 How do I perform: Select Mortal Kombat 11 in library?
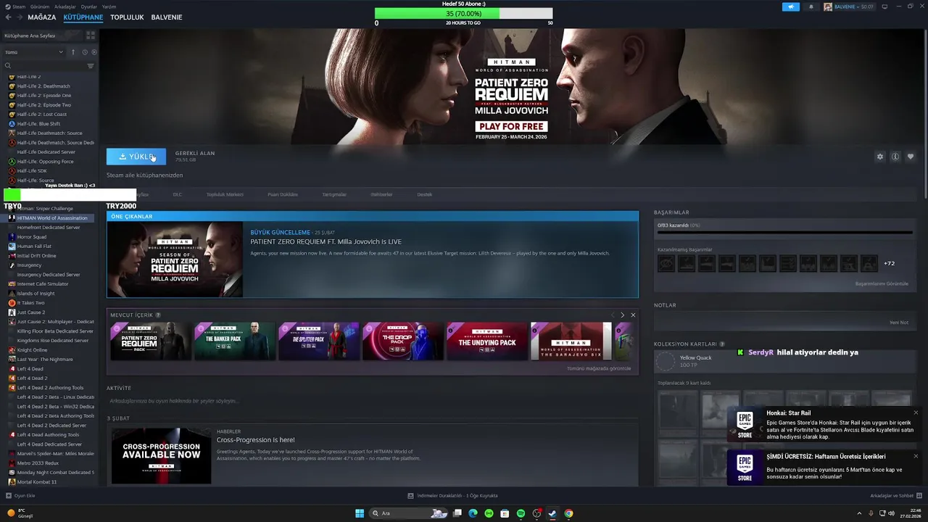(37, 482)
